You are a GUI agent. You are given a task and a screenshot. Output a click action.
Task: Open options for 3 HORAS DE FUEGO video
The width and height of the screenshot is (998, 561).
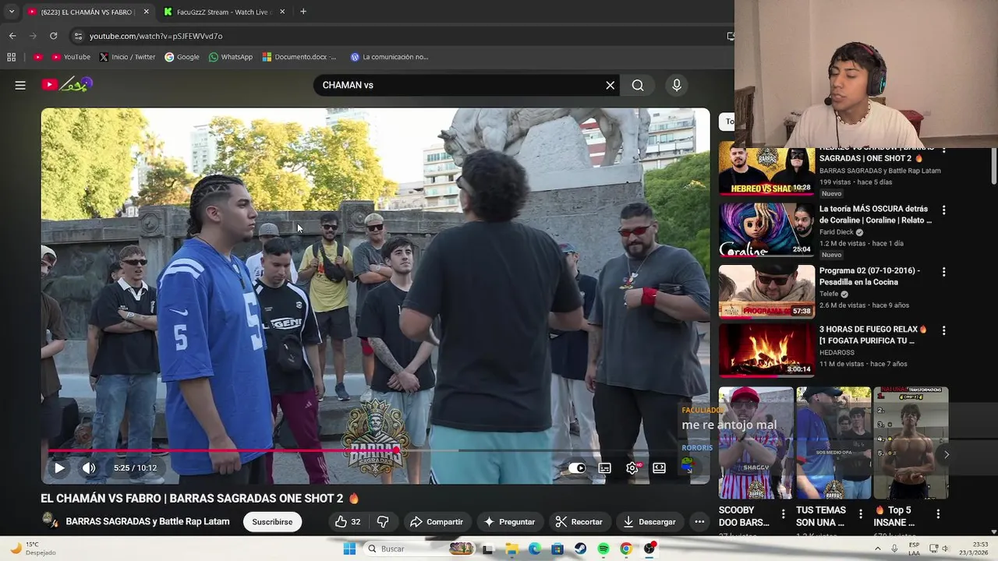coord(944,330)
